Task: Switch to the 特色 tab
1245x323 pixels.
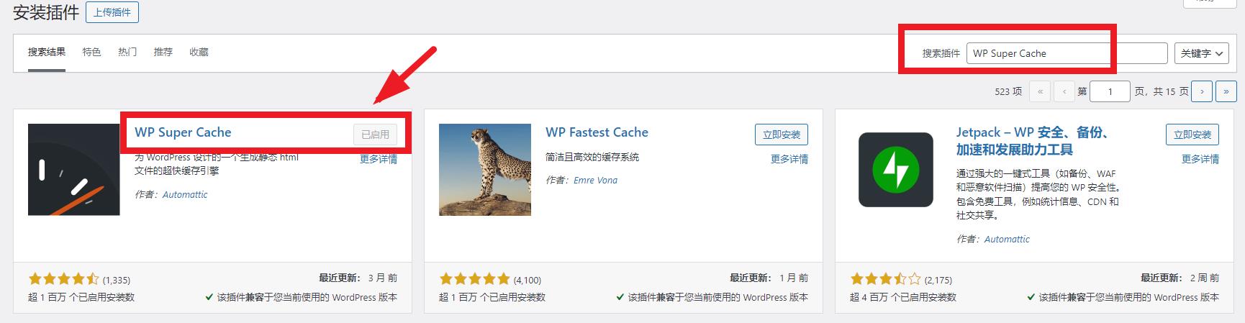Action: (91, 52)
